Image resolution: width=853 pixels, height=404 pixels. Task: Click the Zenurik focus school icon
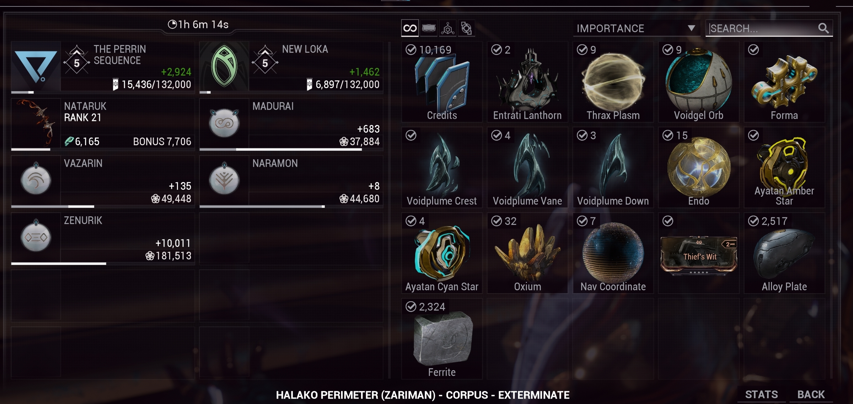click(x=36, y=237)
